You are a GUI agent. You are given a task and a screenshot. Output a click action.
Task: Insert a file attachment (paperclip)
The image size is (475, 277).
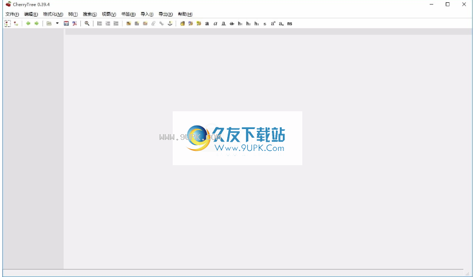pyautogui.click(x=153, y=24)
